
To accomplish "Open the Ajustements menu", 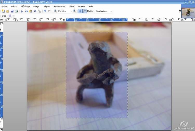I will 59,6.
